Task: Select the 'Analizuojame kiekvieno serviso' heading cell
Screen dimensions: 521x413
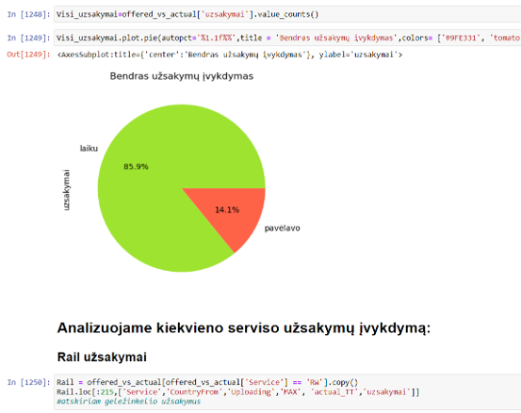Action: point(244,328)
